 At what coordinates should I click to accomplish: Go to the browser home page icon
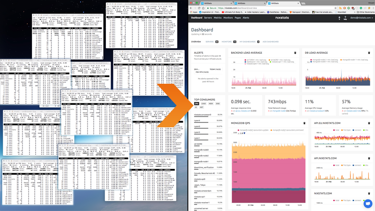pos(203,8)
